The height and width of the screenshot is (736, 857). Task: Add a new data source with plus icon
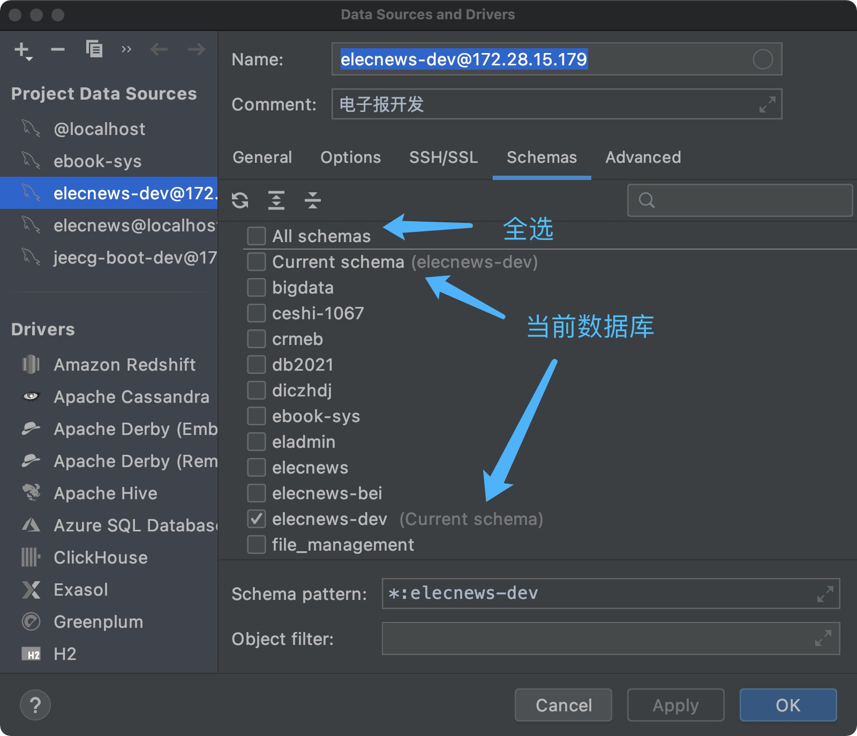[x=22, y=50]
